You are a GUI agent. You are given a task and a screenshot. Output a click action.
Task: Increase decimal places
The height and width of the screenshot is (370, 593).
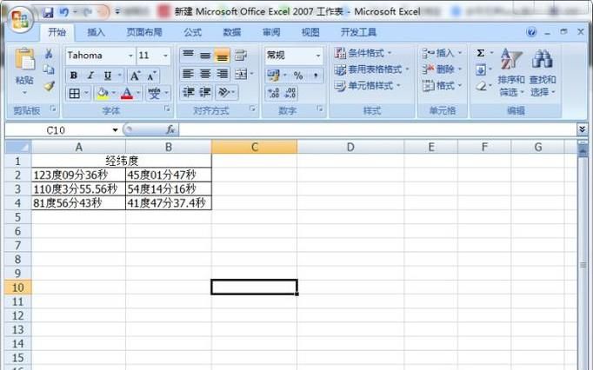[x=273, y=93]
